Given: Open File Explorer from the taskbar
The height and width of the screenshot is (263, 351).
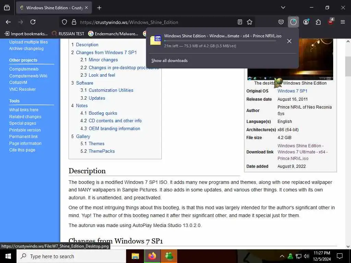Looking at the screenshot, I should click(x=135, y=256).
